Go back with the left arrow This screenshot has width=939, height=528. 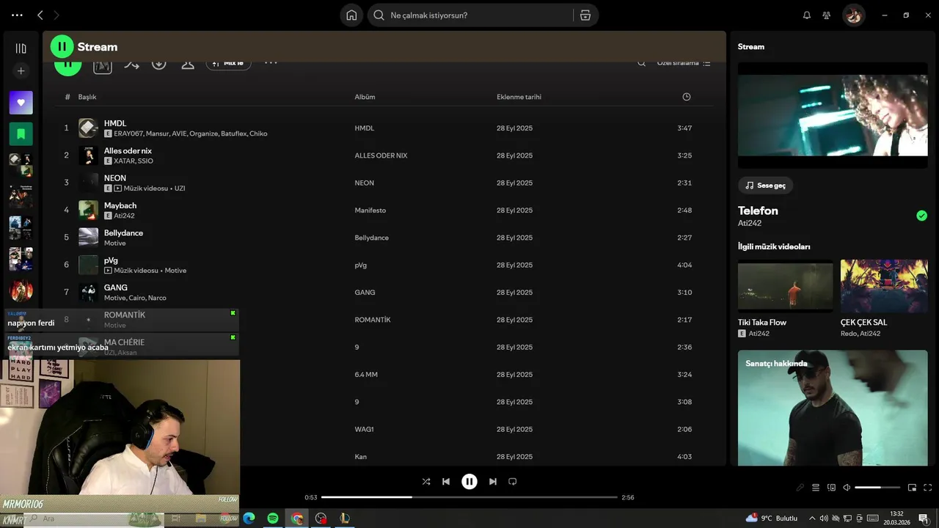click(x=40, y=15)
